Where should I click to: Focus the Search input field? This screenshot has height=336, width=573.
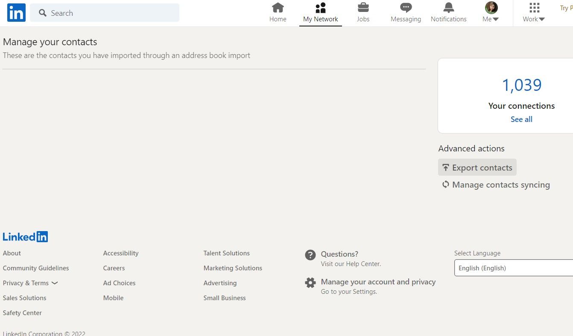[x=111, y=13]
